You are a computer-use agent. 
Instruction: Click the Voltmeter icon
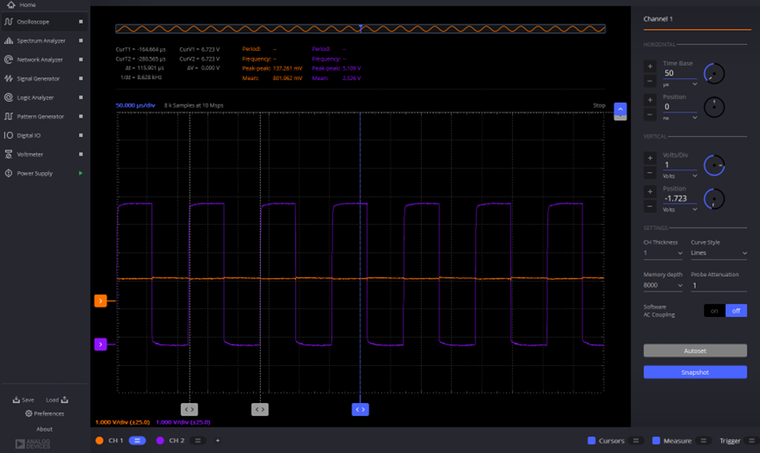point(8,154)
